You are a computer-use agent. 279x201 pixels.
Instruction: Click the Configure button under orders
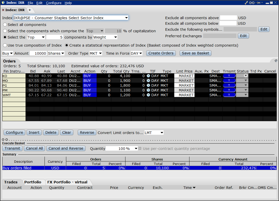(14, 132)
